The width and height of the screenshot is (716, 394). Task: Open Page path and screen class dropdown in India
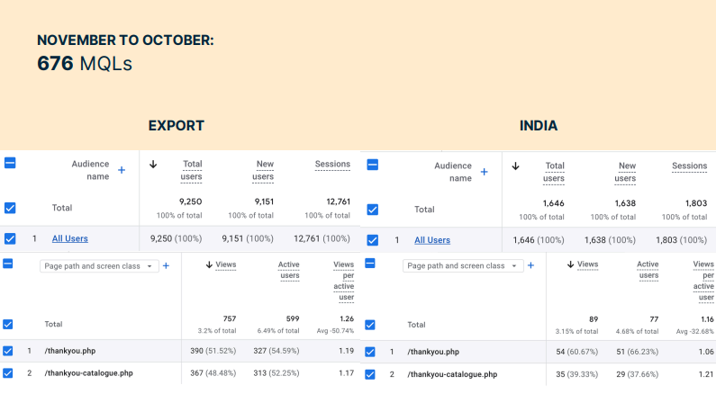[x=464, y=266]
